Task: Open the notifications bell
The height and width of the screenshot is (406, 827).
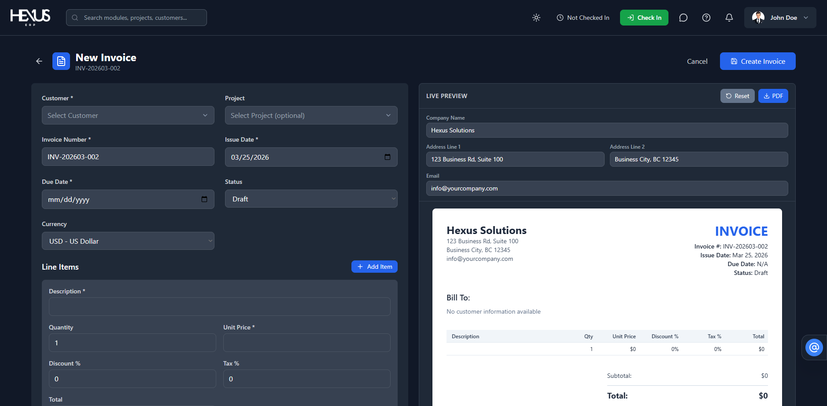Action: click(729, 18)
